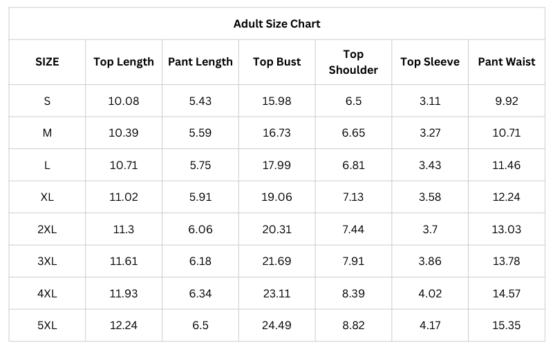This screenshot has height=345, width=553.
Task: Click the Top Length column header
Action: coord(124,61)
